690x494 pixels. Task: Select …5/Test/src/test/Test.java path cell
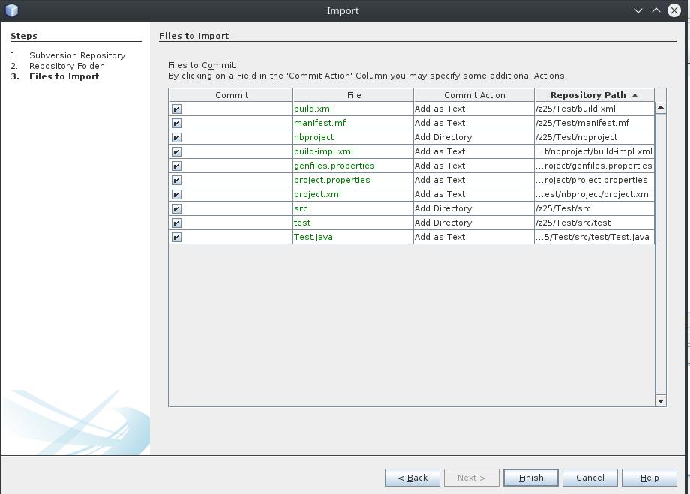(x=594, y=237)
